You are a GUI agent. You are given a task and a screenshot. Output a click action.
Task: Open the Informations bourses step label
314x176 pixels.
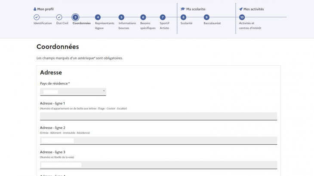pyautogui.click(x=127, y=25)
